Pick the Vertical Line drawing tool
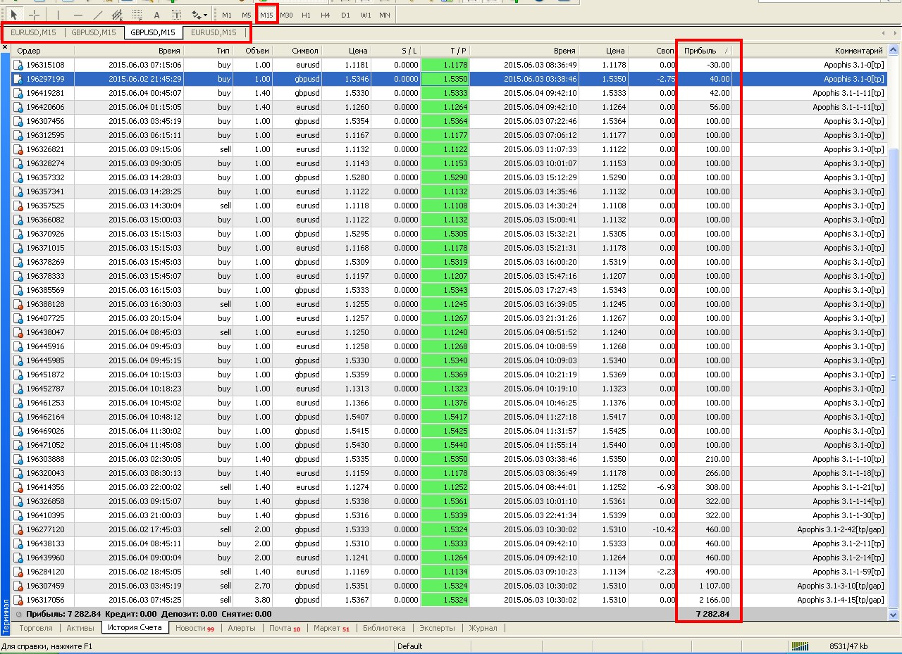902x654 pixels. click(x=58, y=14)
